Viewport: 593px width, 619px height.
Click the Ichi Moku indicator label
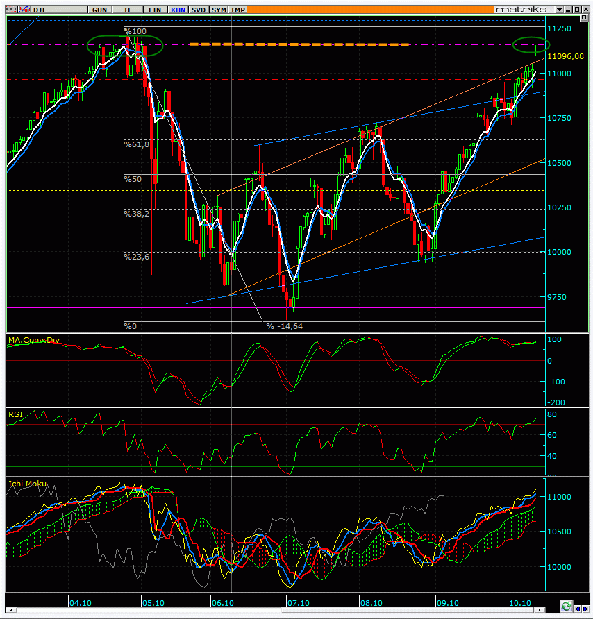pyautogui.click(x=24, y=482)
